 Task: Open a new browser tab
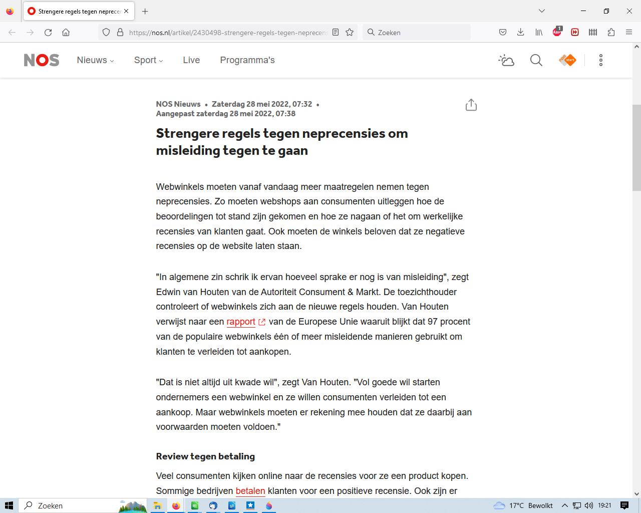click(145, 11)
